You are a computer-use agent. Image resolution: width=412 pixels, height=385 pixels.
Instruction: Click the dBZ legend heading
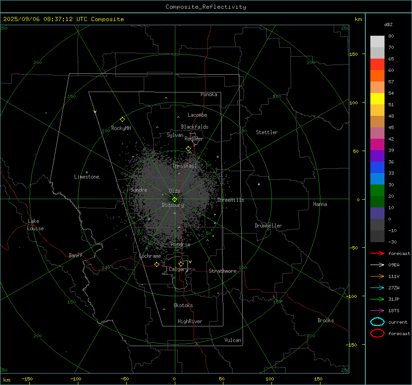tap(388, 24)
